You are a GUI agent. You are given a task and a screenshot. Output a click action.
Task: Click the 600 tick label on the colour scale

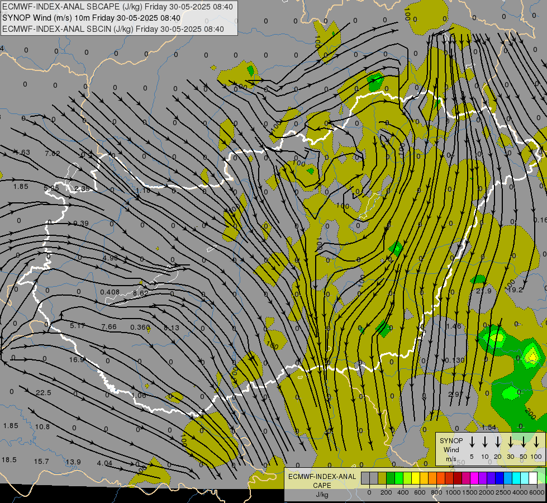coord(420,492)
